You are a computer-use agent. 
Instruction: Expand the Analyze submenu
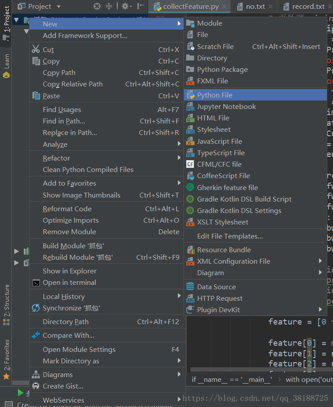coord(179,144)
